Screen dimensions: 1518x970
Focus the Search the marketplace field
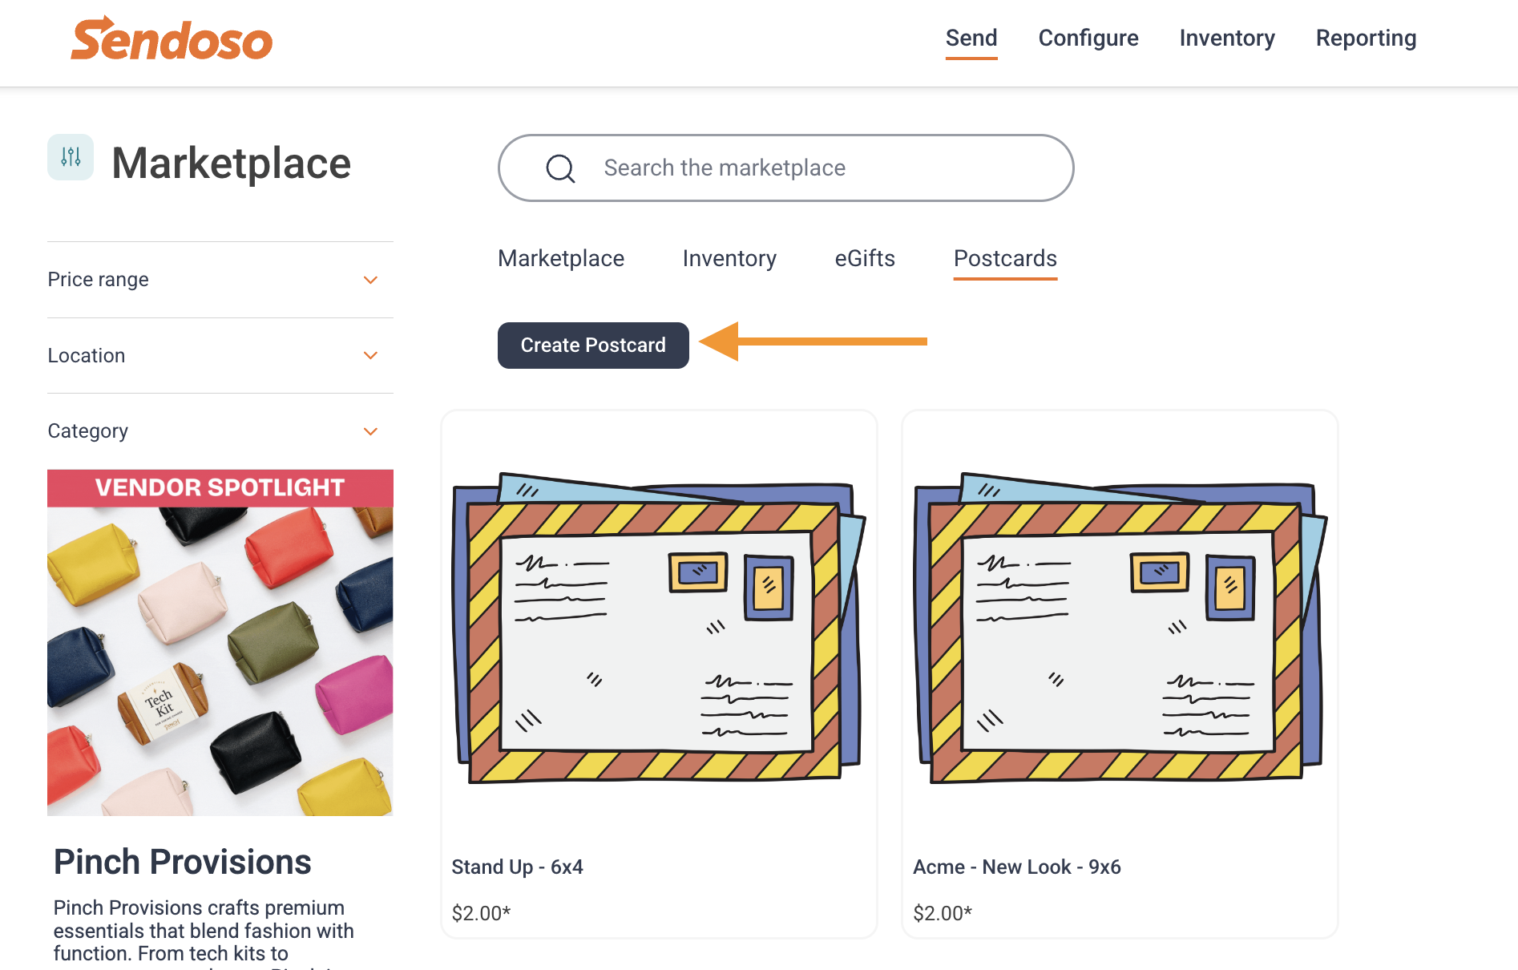coord(785,168)
